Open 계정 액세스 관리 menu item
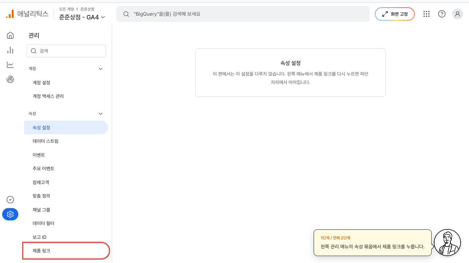 click(x=66, y=96)
